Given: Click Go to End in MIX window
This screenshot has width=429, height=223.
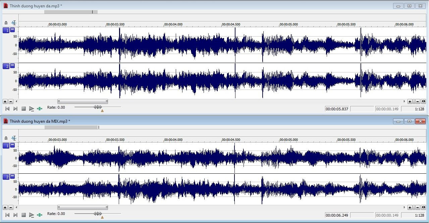Looking at the screenshot, I should pyautogui.click(x=15, y=215).
